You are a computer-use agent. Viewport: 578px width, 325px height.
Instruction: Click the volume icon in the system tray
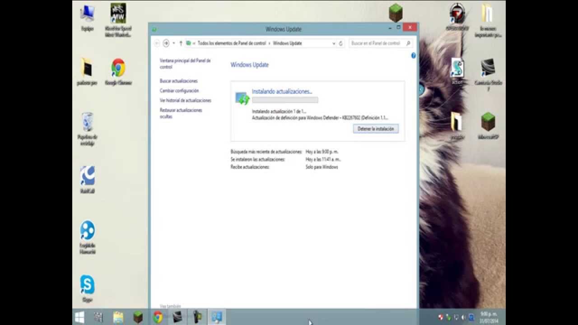coord(463,317)
